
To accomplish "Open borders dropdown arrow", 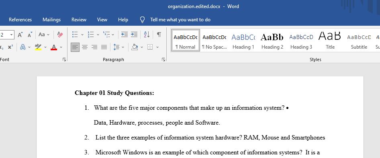I will [x=157, y=47].
